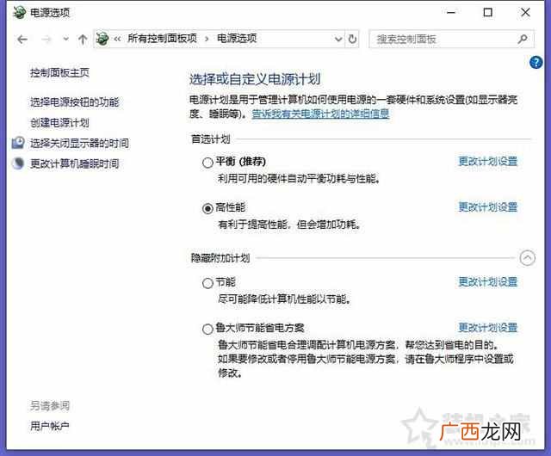This screenshot has height=456, width=551.
Task: Open help via blue question mark
Action: pyautogui.click(x=536, y=63)
